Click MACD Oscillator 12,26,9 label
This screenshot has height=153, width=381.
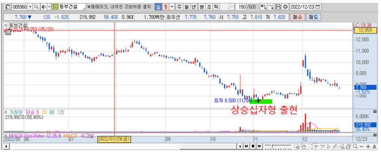coord(35,136)
